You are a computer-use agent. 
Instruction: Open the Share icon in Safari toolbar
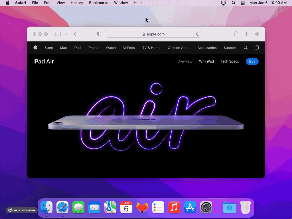tap(236, 34)
